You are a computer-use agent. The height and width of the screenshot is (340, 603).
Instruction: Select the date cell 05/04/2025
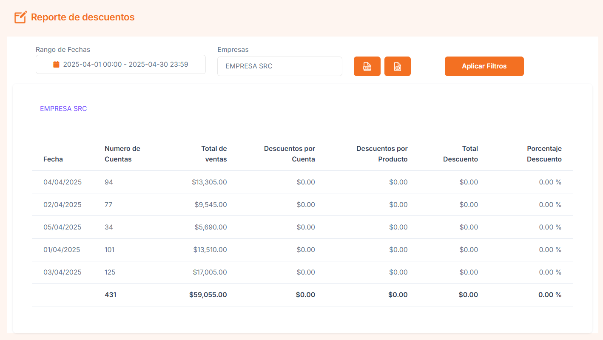pos(63,227)
